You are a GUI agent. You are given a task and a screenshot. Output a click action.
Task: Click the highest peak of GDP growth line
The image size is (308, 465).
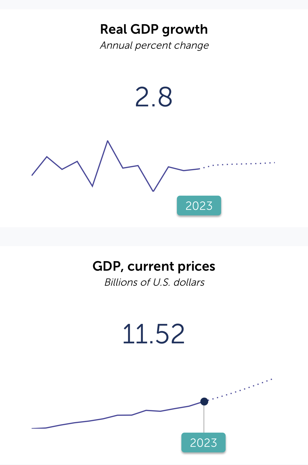click(108, 141)
